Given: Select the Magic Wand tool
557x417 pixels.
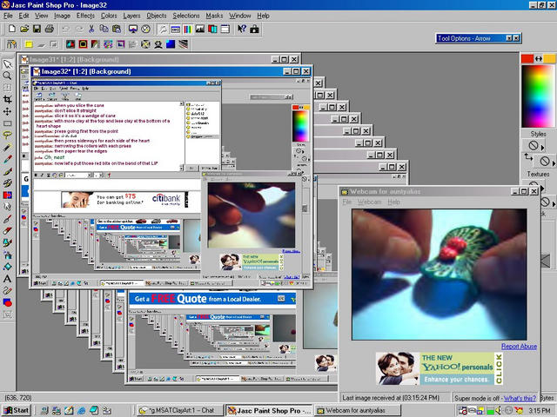Looking at the screenshot, I should click(x=8, y=148).
